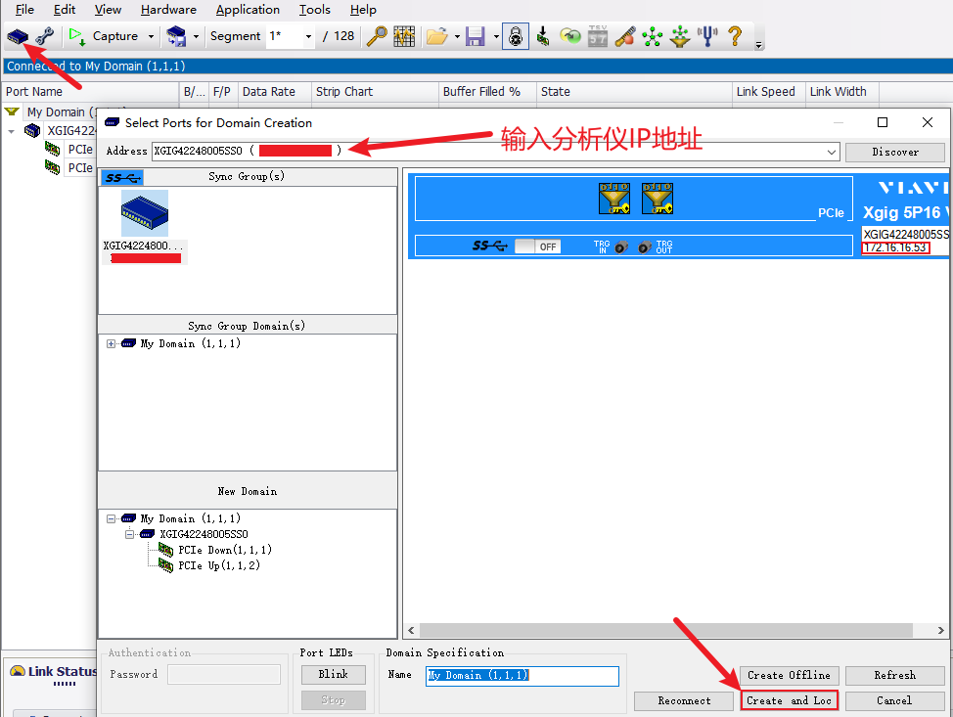The height and width of the screenshot is (717, 953).
Task: Expand My Domain under Sync Group Domain(s)
Action: [111, 344]
